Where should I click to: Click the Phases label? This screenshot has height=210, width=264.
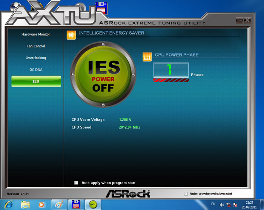197,75
